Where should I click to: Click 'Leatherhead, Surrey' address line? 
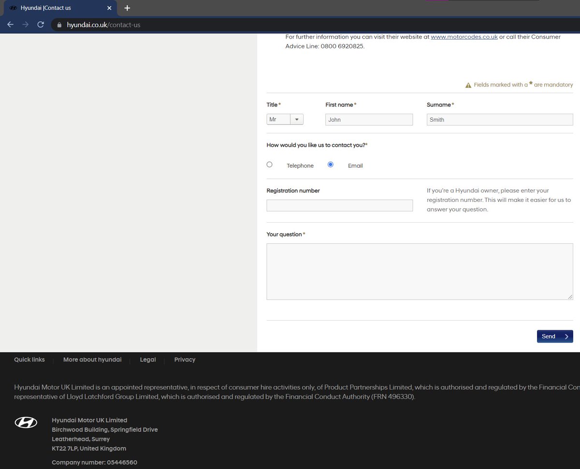tap(81, 439)
